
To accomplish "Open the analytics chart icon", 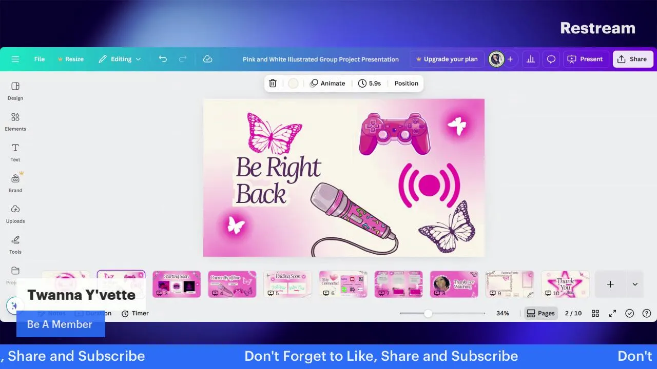I will click(531, 59).
